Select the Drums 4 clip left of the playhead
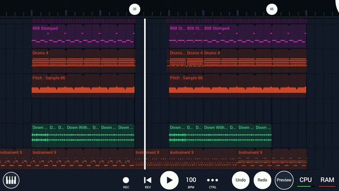Screen dimensions: 339x191 point(84,61)
